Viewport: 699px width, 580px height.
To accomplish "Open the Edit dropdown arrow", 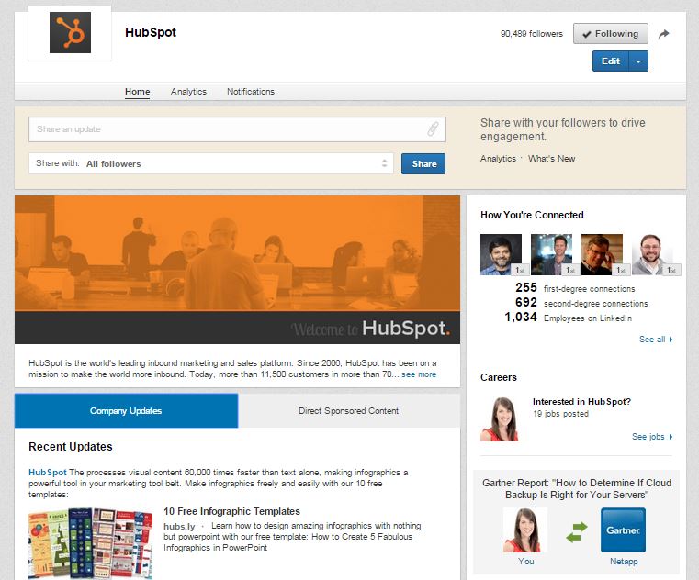I will 638,61.
